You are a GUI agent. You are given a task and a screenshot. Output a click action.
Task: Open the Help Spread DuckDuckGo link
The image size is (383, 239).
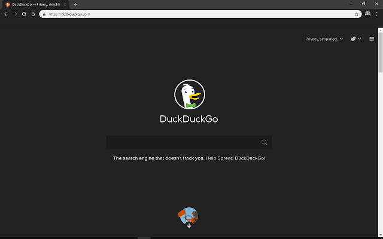235,158
